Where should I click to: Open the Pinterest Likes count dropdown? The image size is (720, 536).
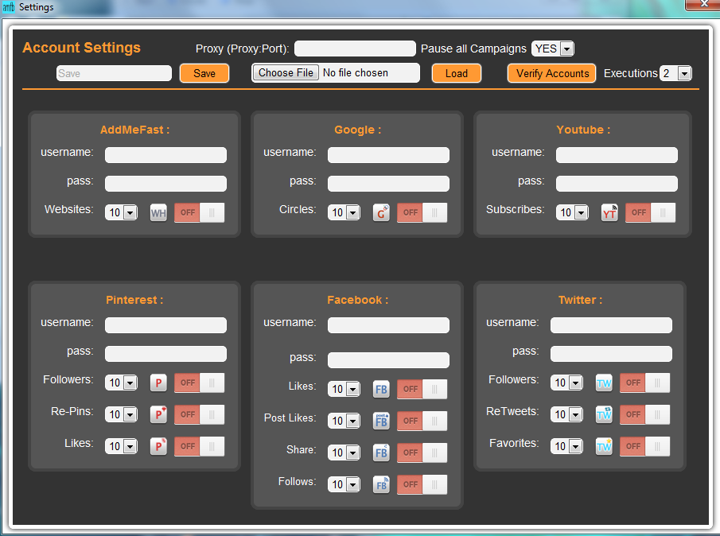pyautogui.click(x=121, y=446)
